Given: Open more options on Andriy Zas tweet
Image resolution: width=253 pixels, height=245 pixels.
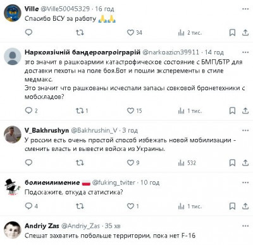Looking at the screenshot, I should tap(245, 226).
